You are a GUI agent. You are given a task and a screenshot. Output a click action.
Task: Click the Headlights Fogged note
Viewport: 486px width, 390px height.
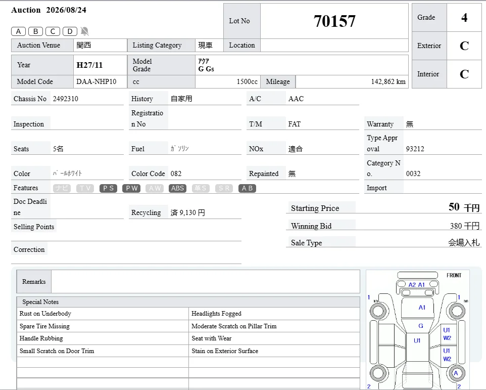(216, 314)
